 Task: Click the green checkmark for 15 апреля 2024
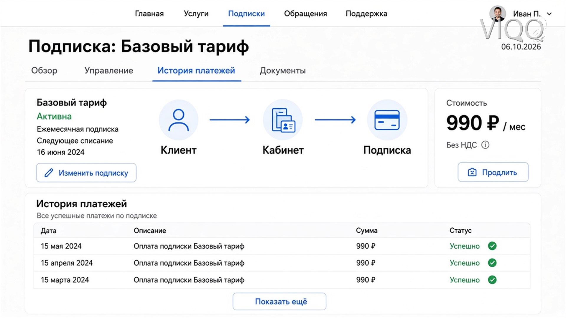[492, 263]
